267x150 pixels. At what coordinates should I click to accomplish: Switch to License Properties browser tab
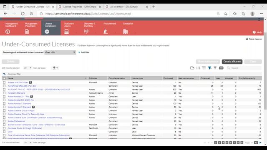coord(80,7)
